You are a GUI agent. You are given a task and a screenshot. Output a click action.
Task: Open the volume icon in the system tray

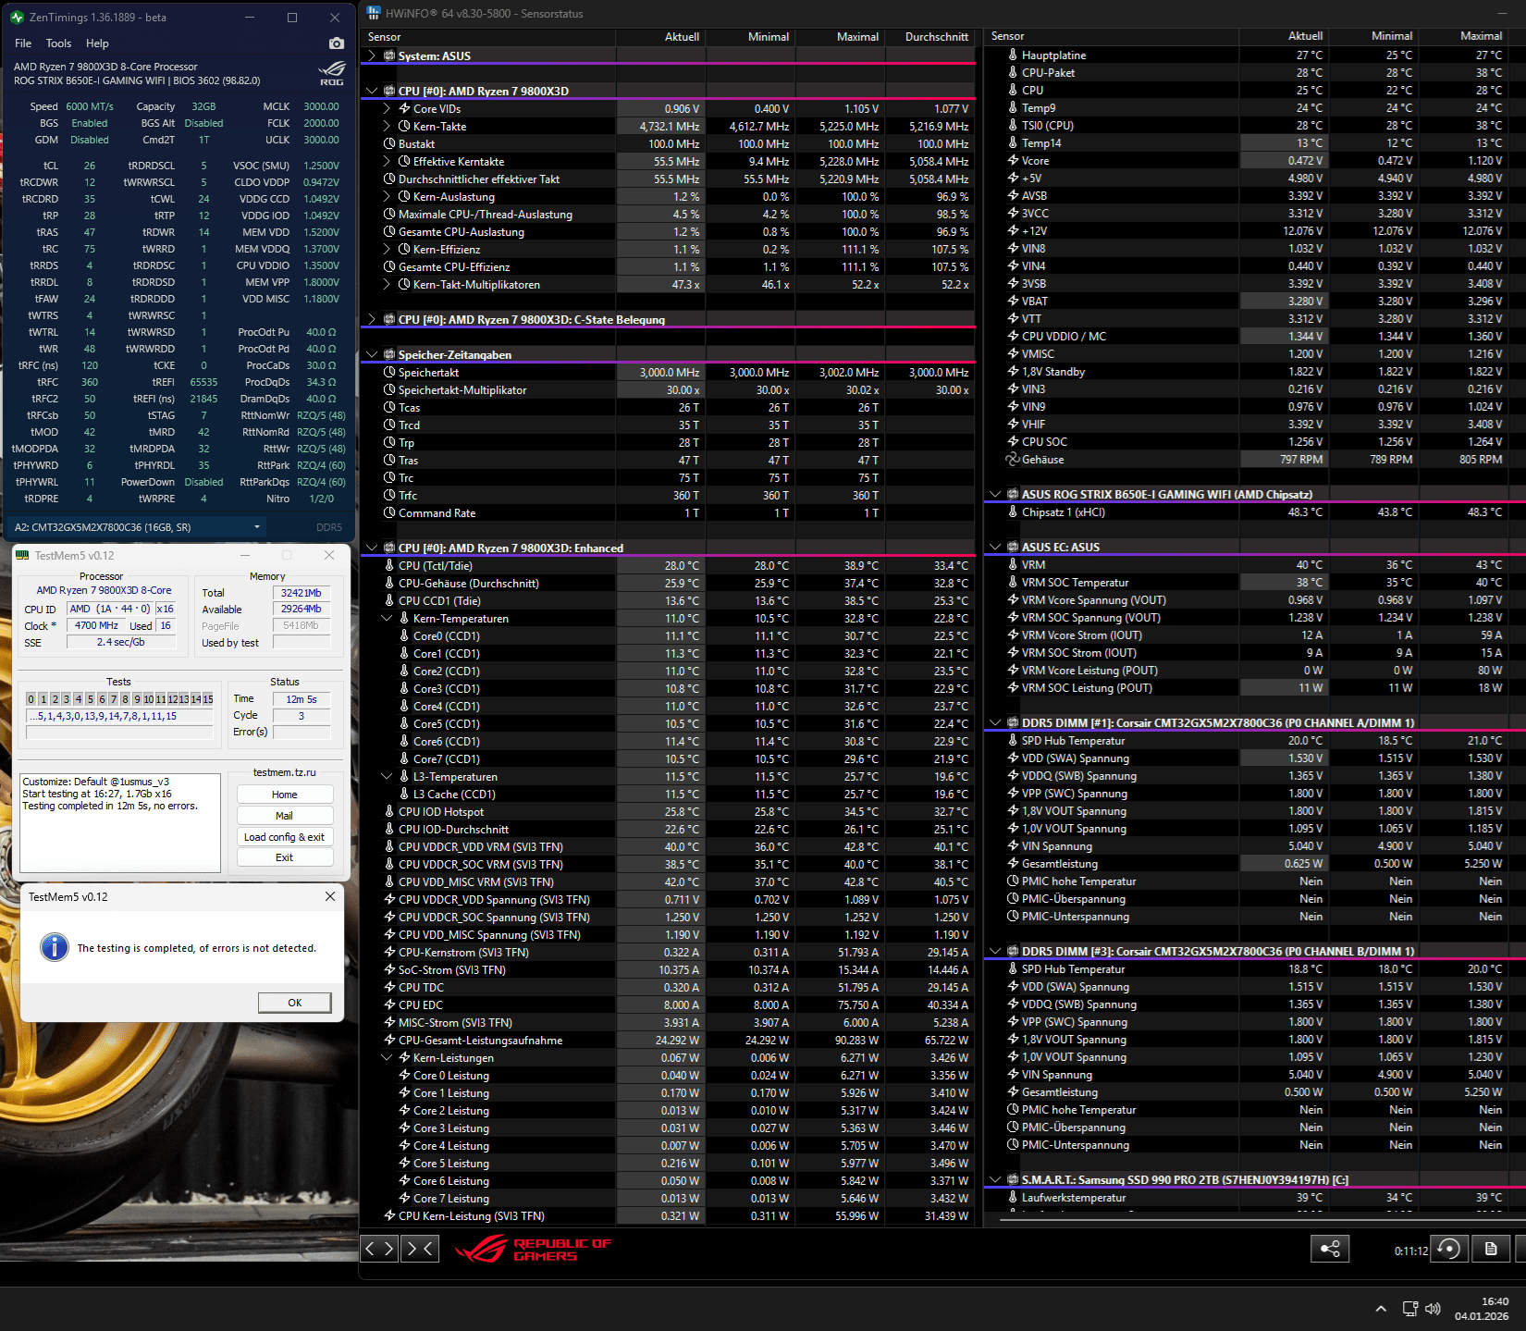coord(1433,1309)
